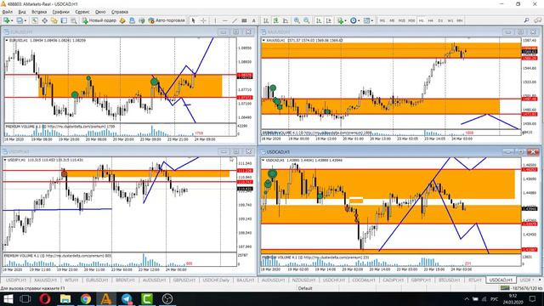Select the Crosshair tool

[203, 20]
